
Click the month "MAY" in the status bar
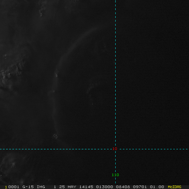click(72, 187)
